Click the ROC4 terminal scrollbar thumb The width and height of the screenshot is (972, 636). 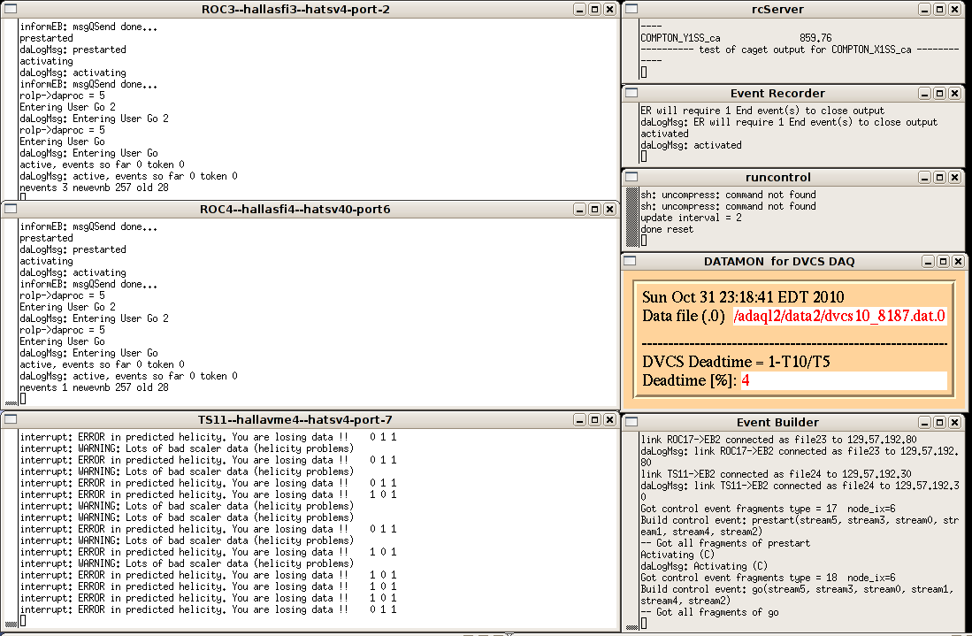11,403
